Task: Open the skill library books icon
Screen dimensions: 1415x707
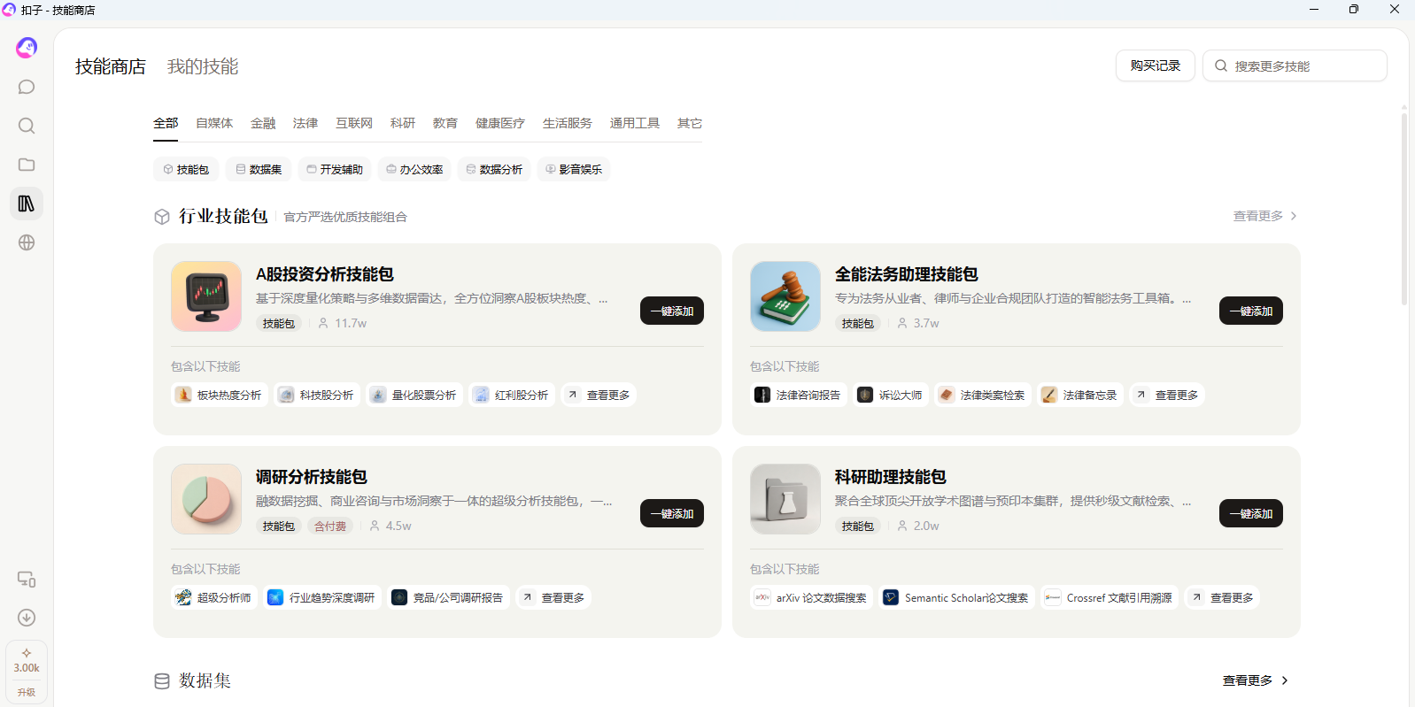Action: [27, 204]
